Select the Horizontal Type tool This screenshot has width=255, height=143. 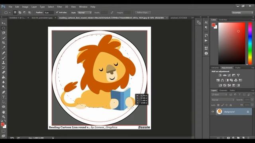tap(4, 97)
